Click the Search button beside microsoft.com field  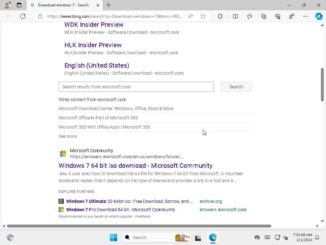pos(236,87)
